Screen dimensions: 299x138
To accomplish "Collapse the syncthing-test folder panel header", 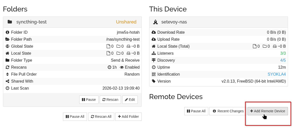I will click(72, 22).
